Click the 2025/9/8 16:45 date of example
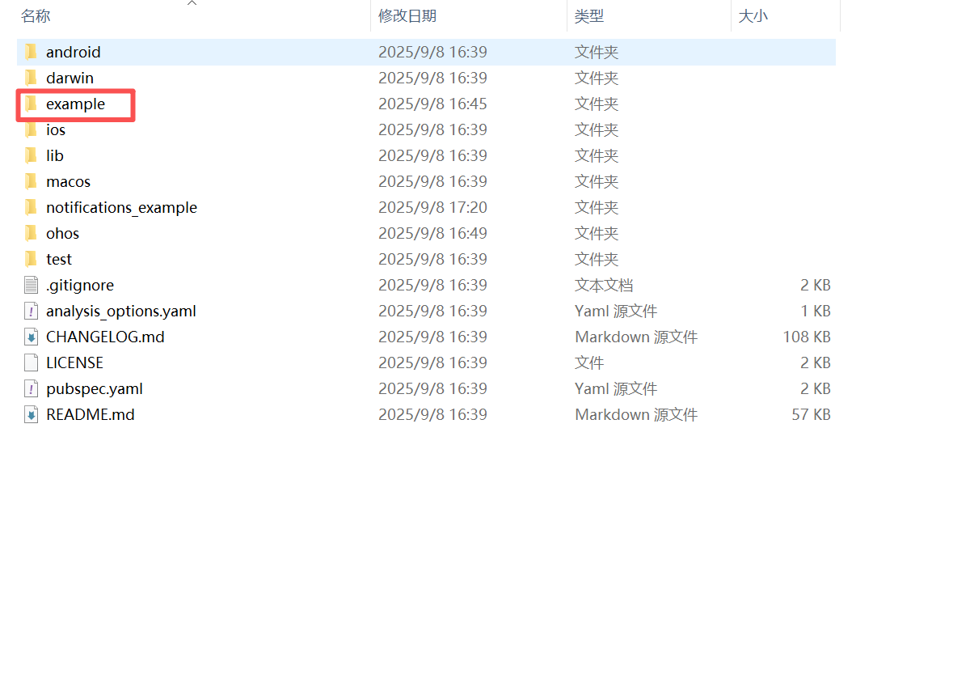The image size is (970, 674). [x=432, y=104]
